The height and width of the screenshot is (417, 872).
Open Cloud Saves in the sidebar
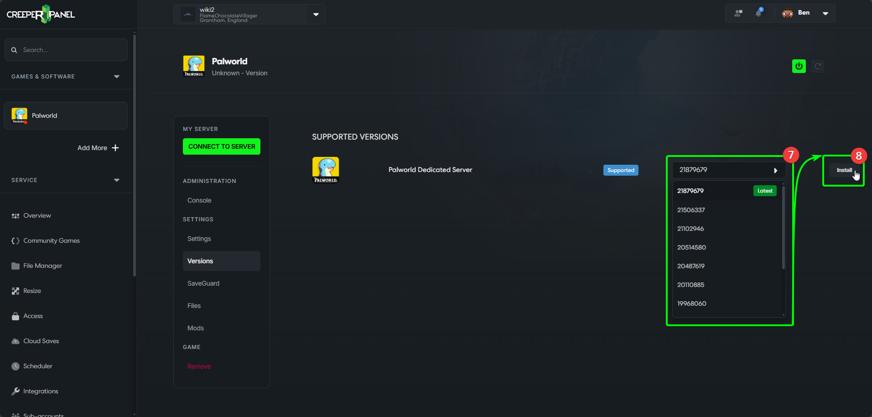click(41, 341)
